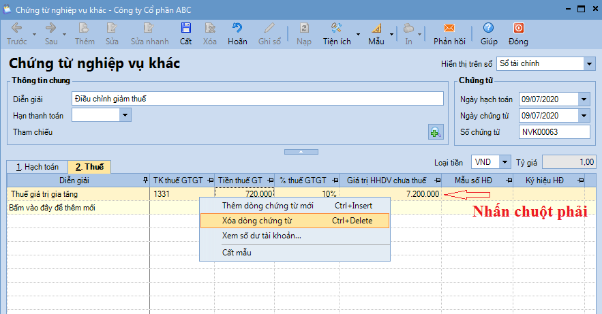This screenshot has height=314, width=602.
Task: Open the Trước button dropdown arrow
Action: click(x=34, y=34)
